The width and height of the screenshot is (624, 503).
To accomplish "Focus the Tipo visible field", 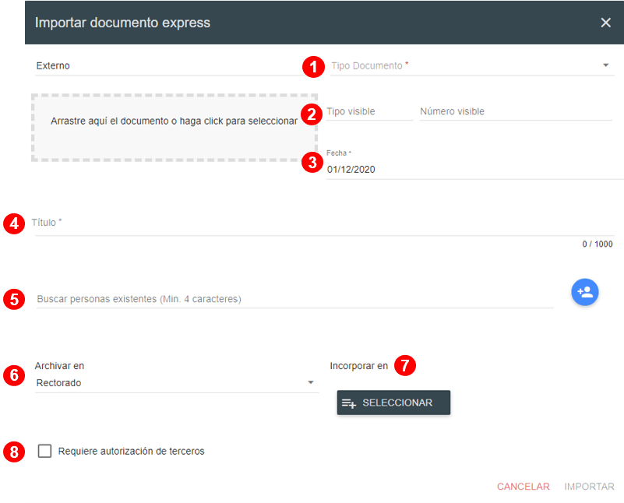I will click(x=369, y=111).
